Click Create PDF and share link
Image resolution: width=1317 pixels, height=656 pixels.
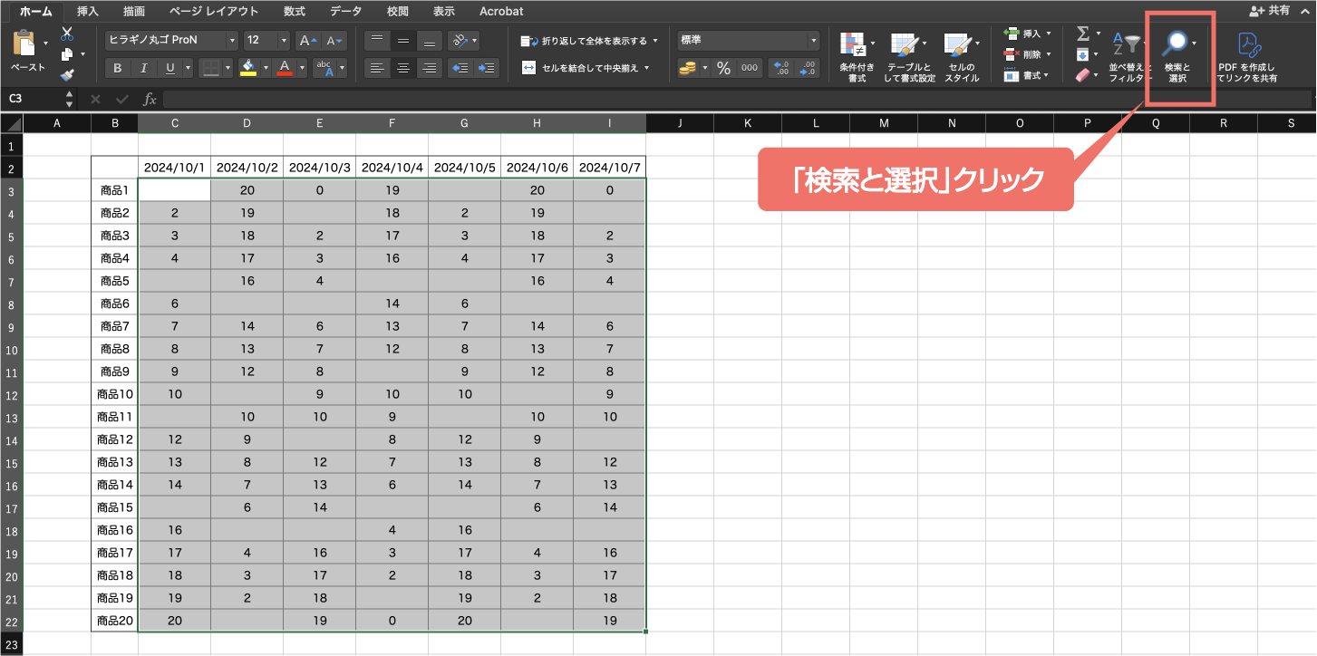click(1248, 57)
